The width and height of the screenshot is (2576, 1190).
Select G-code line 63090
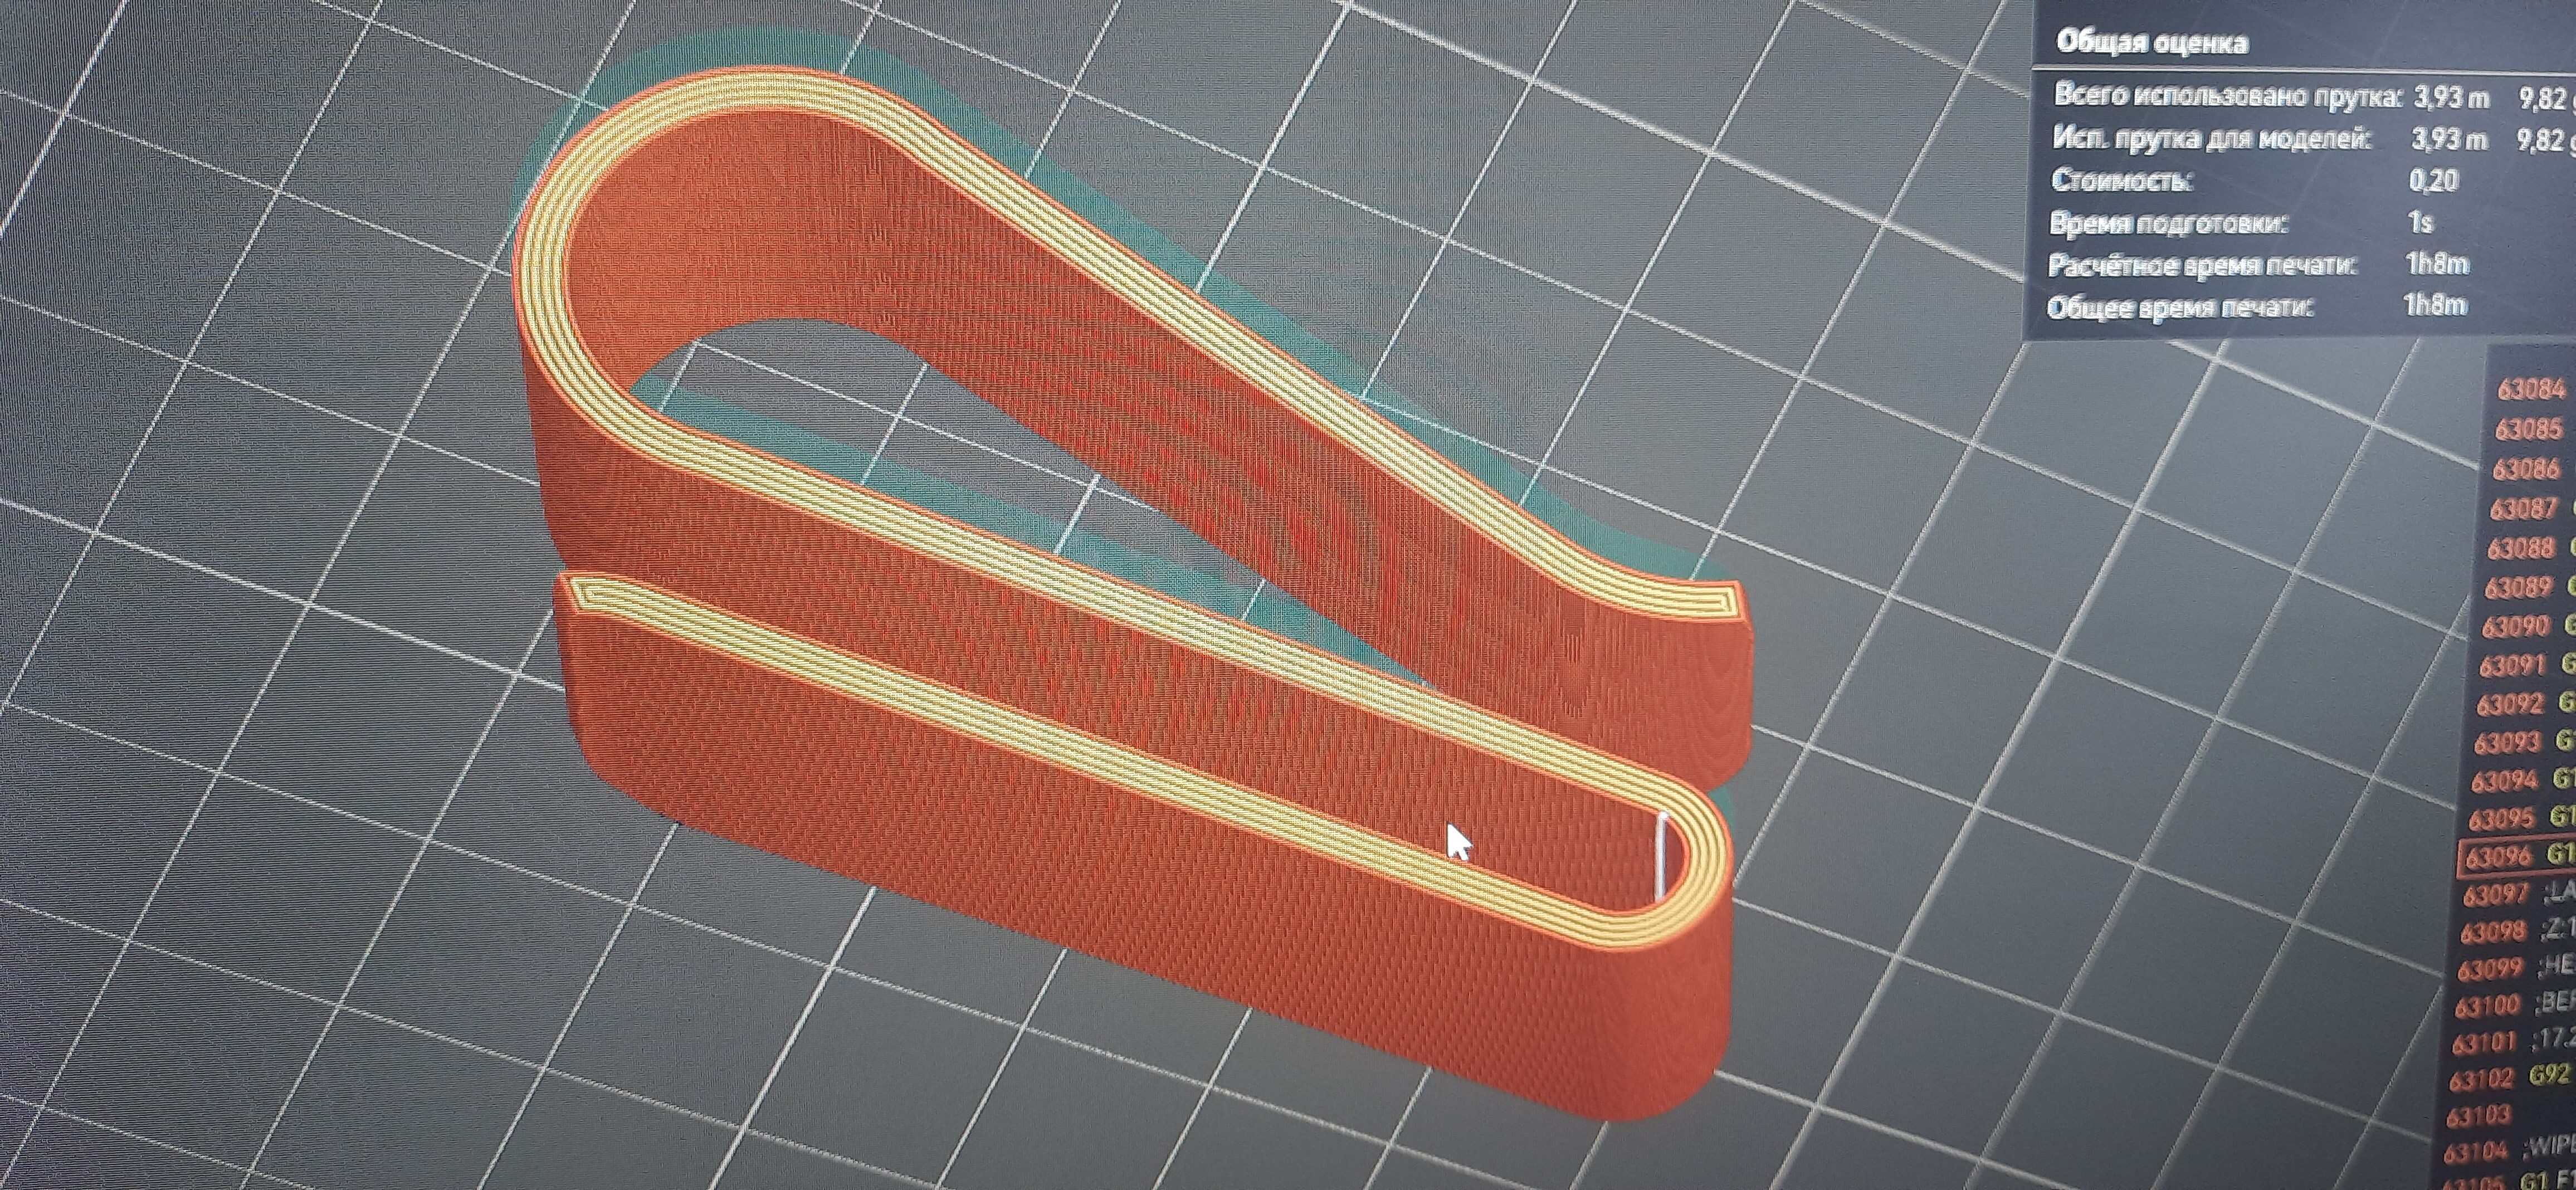point(2517,627)
